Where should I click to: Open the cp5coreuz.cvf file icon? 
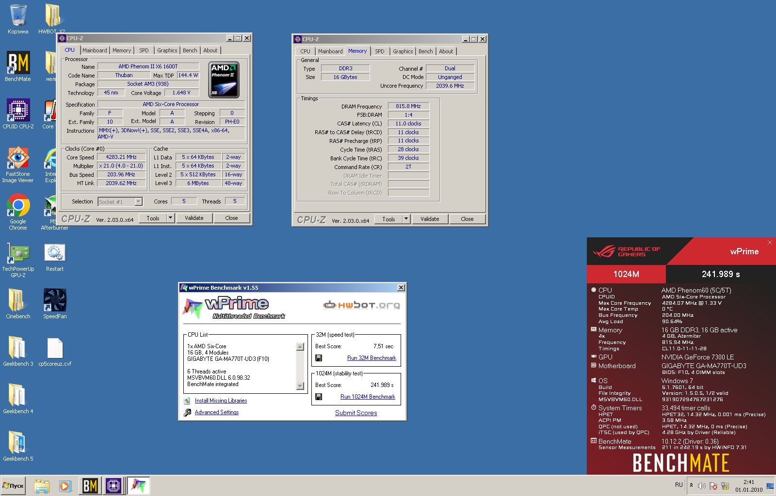click(55, 352)
